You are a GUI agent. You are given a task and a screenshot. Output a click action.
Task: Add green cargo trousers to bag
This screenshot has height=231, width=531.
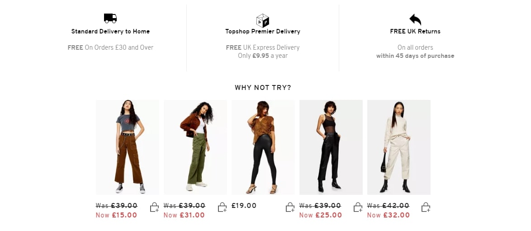coord(222,207)
